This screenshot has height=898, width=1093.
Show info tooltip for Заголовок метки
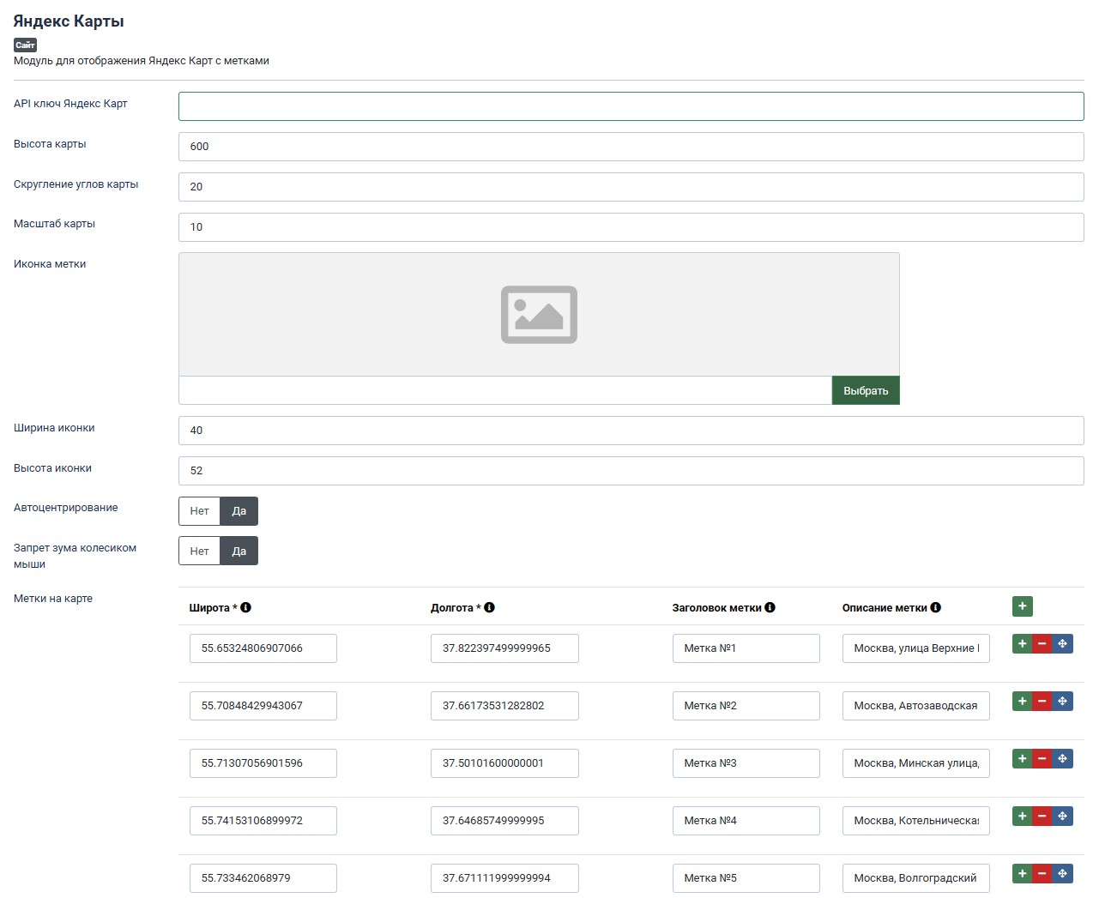click(770, 607)
